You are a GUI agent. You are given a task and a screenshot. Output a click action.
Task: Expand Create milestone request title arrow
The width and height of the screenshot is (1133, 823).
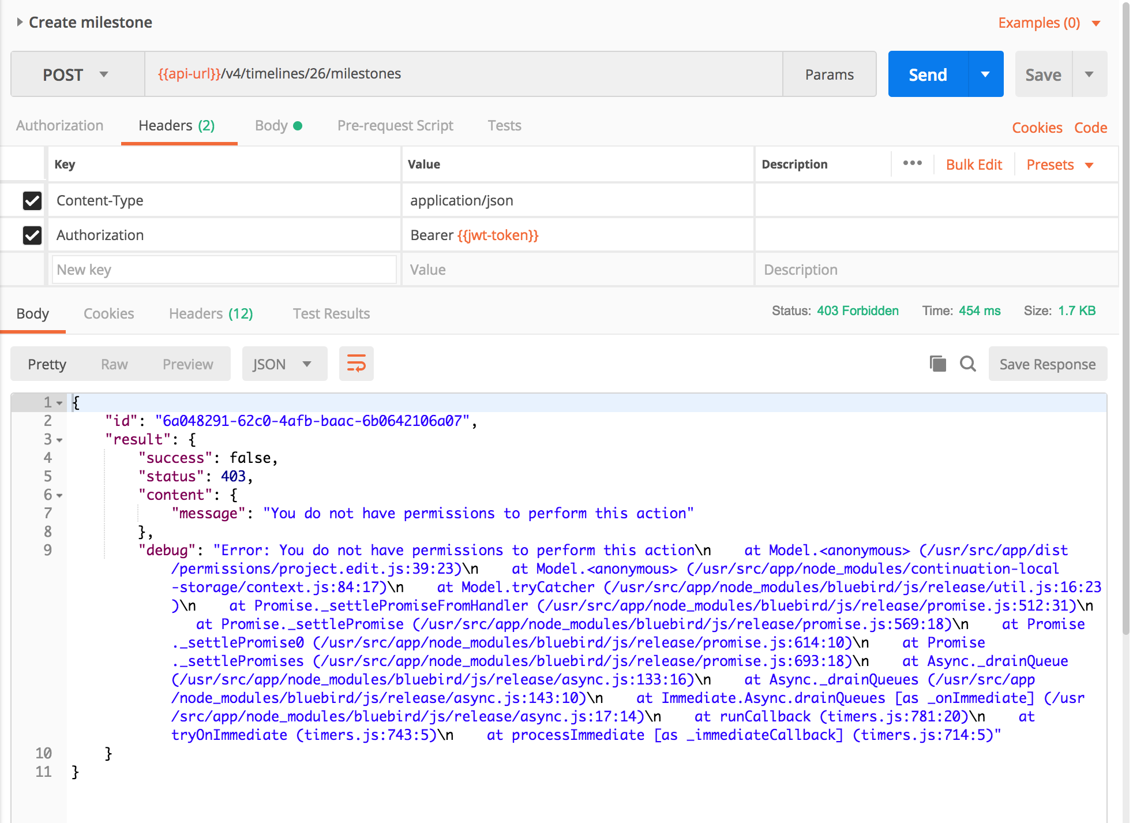20,22
